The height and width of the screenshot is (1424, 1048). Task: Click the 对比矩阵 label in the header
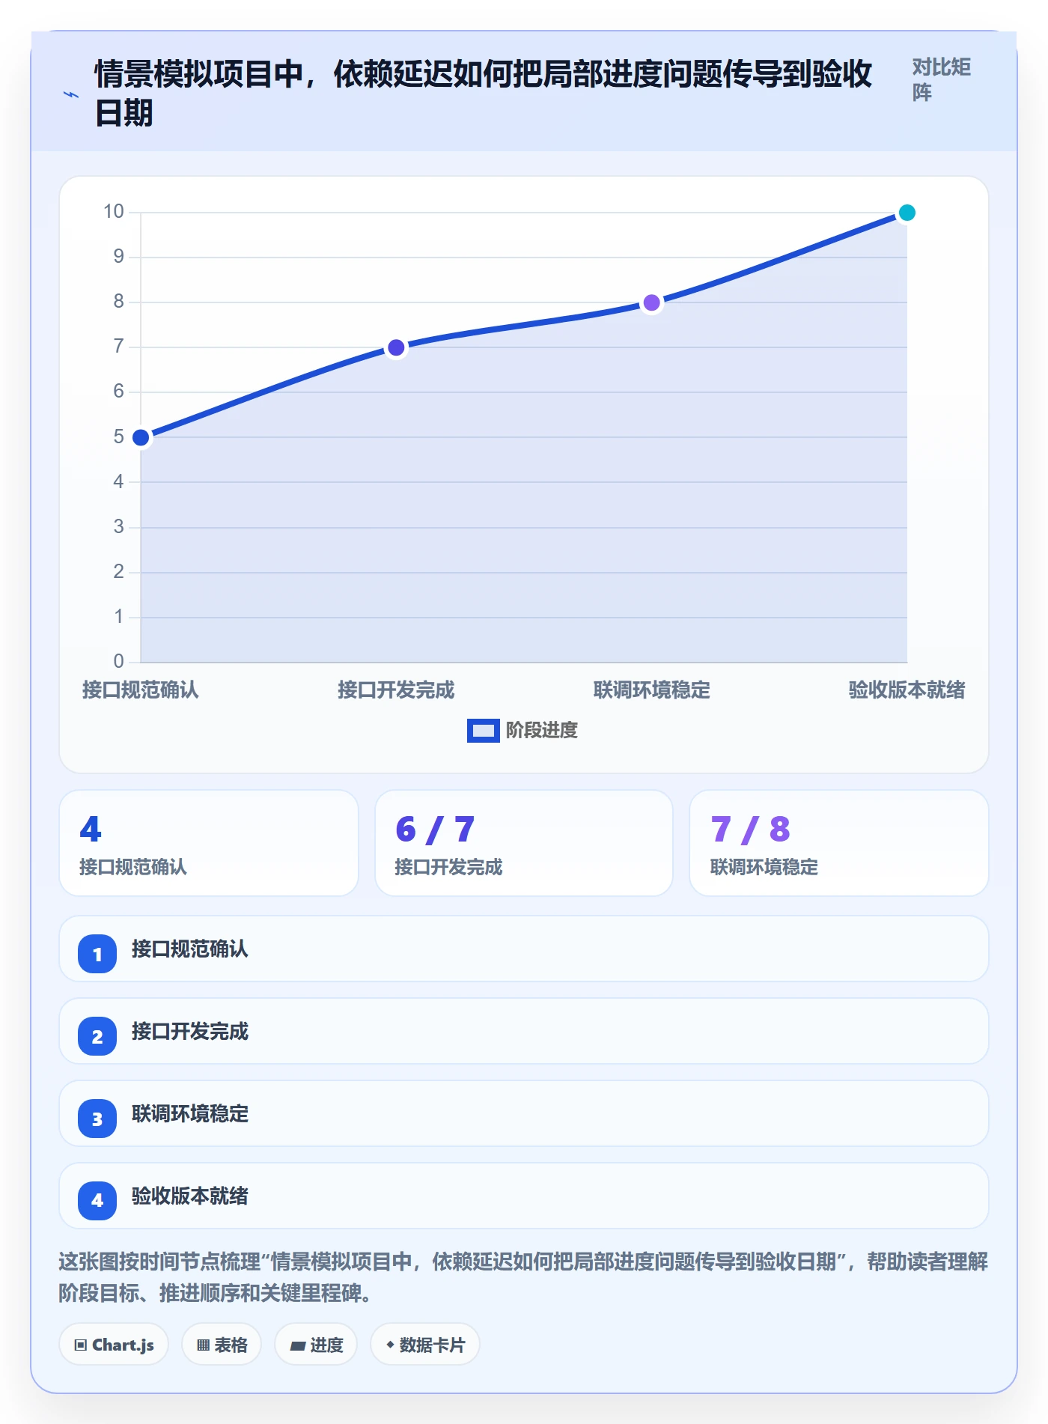tap(941, 79)
